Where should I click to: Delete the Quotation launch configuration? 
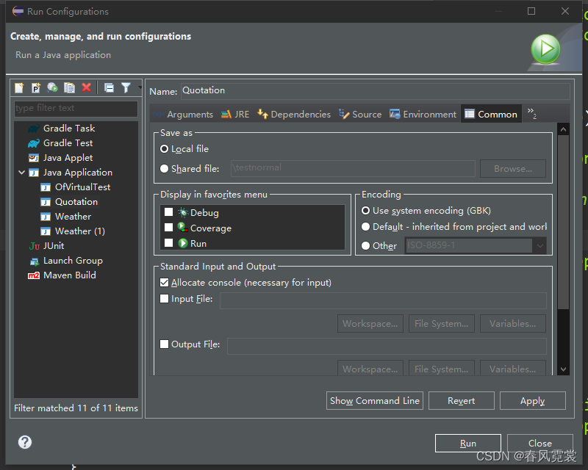[86, 87]
